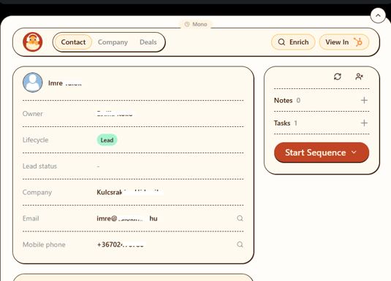The width and height of the screenshot is (391, 281).
Task: Click the imre@ email address value
Action: (127, 218)
